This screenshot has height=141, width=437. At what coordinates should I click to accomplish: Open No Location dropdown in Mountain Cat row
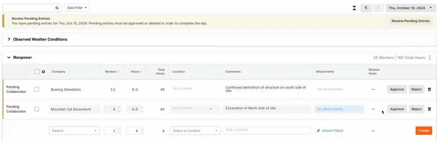pyautogui.click(x=195, y=109)
